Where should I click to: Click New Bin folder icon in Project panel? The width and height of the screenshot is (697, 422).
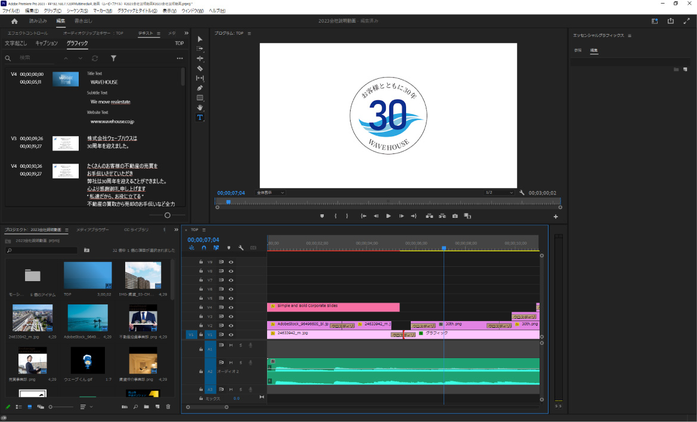[x=146, y=407]
